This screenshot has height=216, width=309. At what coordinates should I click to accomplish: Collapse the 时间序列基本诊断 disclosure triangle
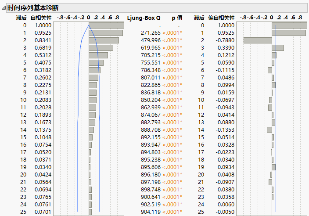tap(4, 8)
